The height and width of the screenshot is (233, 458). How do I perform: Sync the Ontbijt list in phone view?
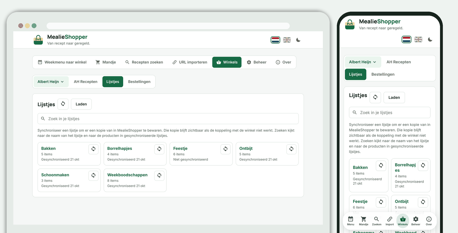pos(423,202)
